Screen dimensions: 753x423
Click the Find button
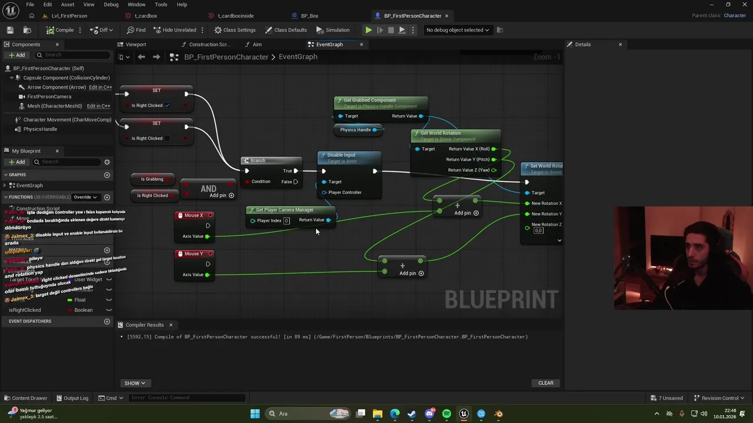click(136, 30)
